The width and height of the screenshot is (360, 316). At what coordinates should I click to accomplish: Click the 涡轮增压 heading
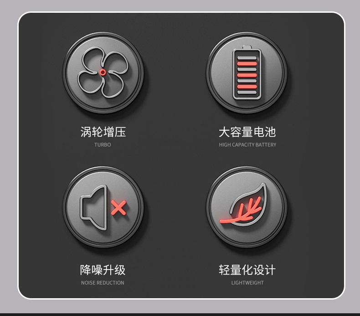[x=103, y=132]
